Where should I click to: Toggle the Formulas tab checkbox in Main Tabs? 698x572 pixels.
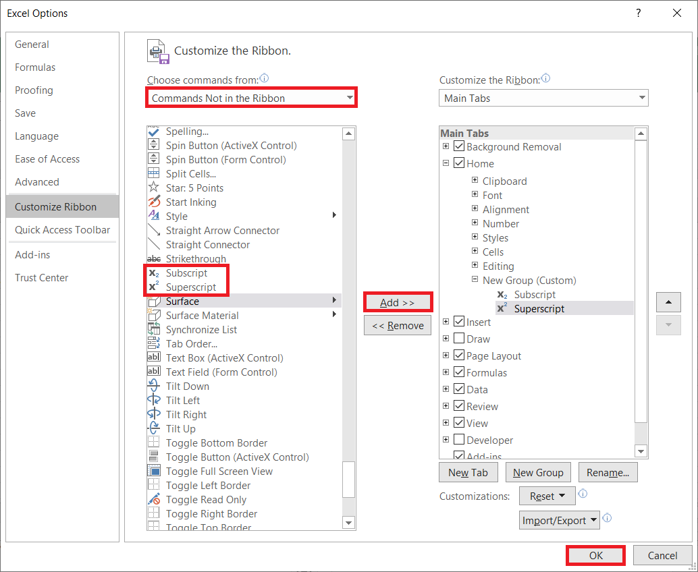459,372
